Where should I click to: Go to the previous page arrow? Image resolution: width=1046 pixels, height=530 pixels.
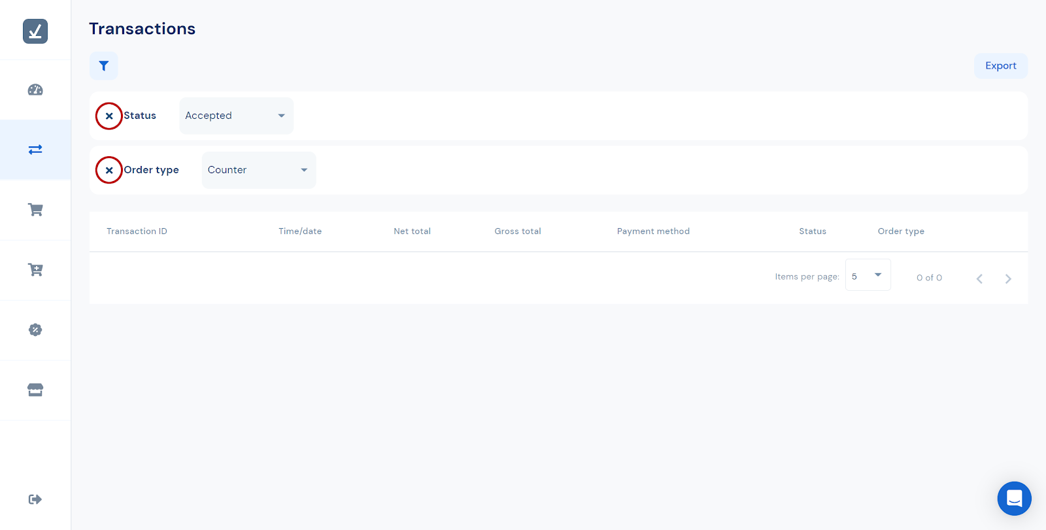979,279
